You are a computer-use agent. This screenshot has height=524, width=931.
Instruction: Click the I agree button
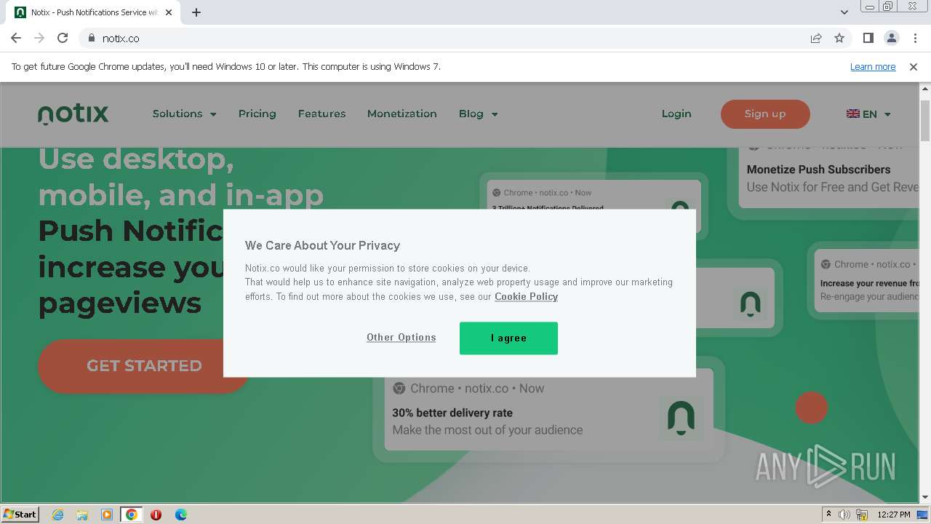(x=508, y=338)
